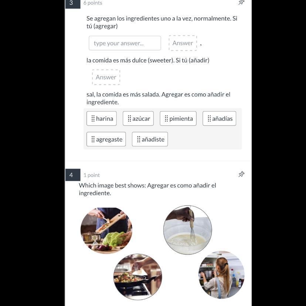Choose image of woman looking into fridge

pyautogui.click(x=221, y=275)
